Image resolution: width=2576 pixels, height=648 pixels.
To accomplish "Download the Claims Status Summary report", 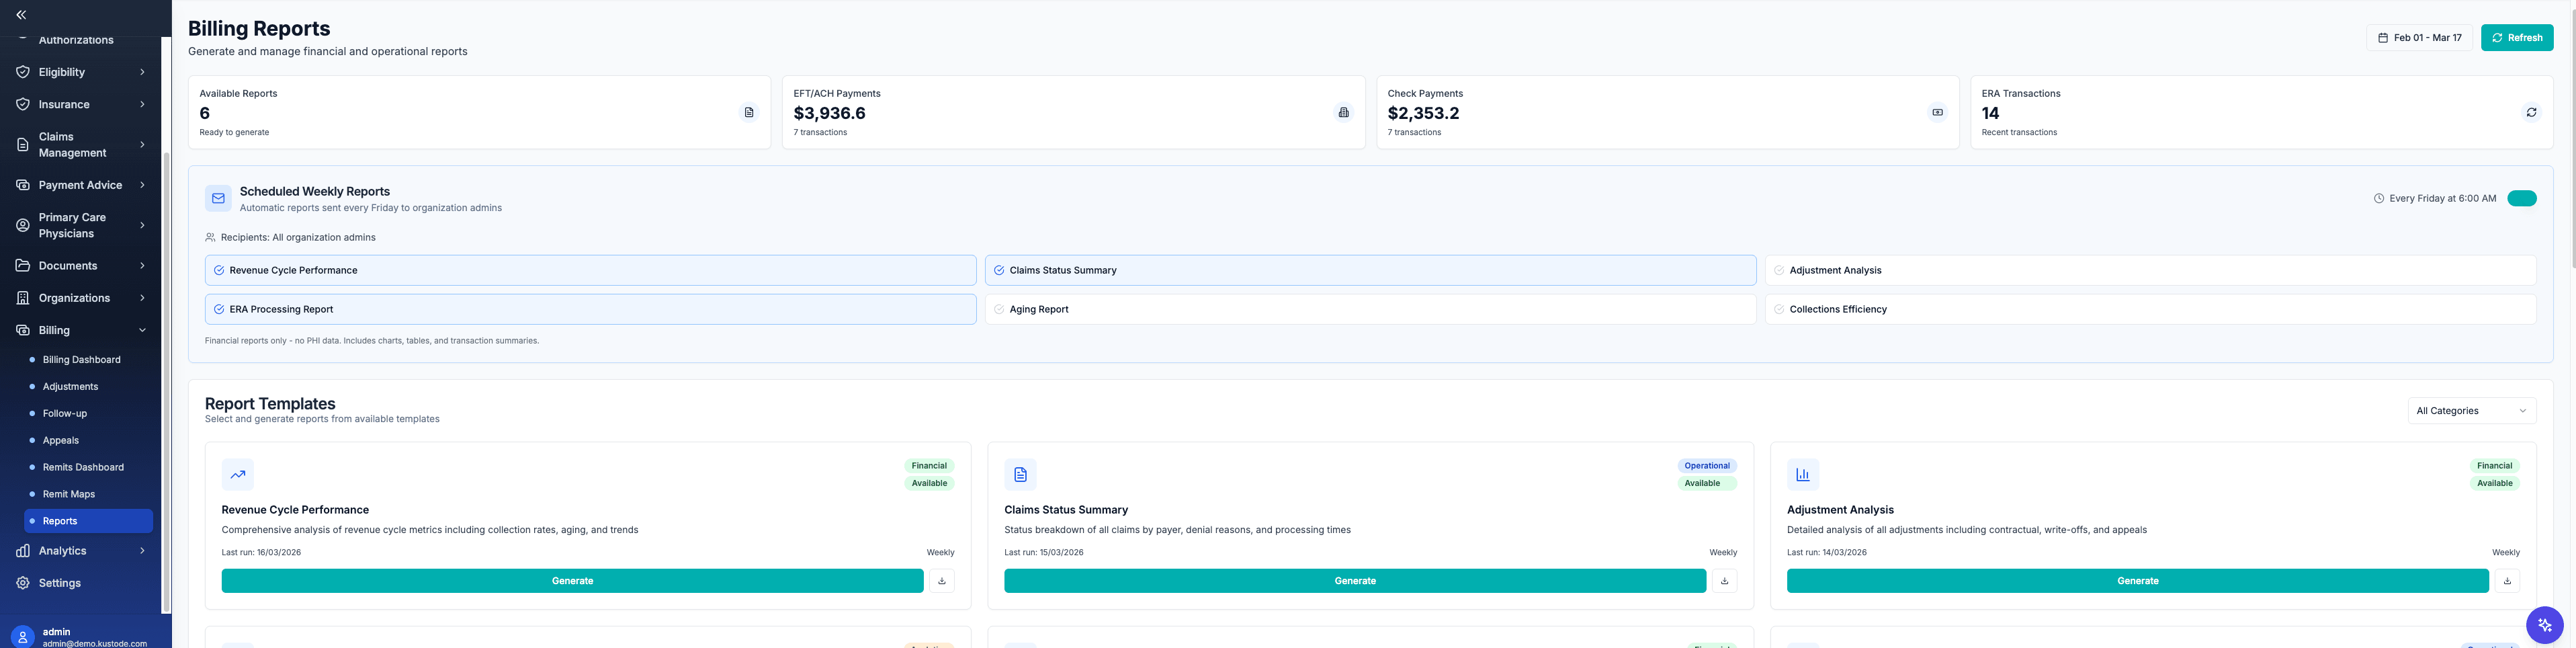I will pyautogui.click(x=1724, y=580).
